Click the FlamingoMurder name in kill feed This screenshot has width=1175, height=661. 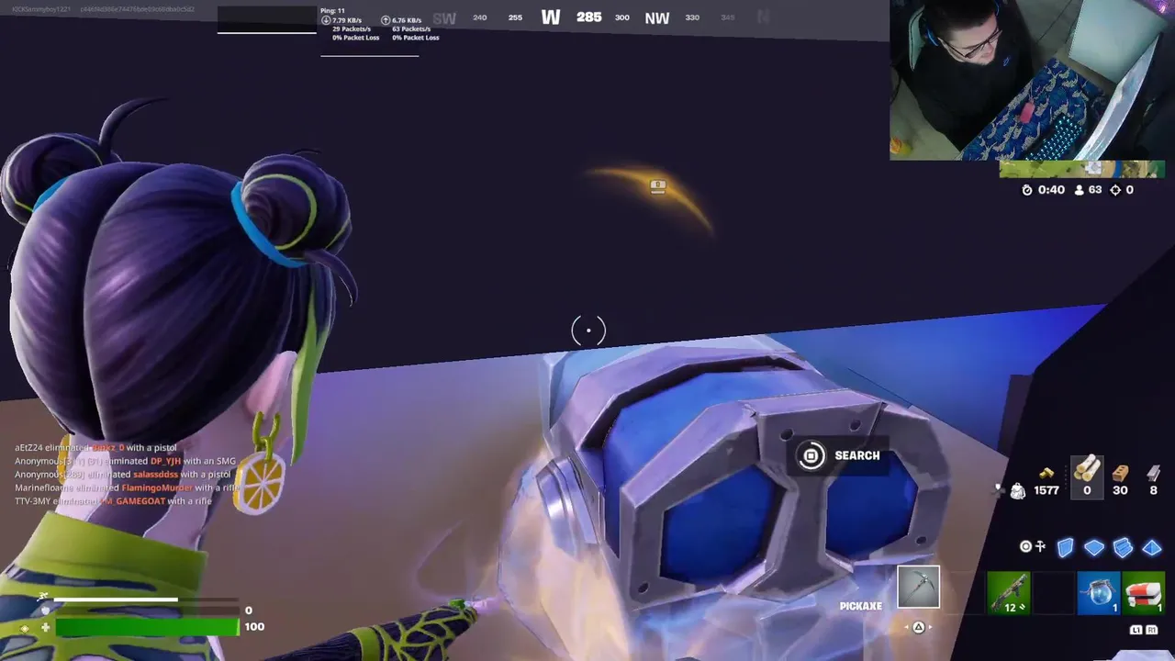tap(157, 487)
